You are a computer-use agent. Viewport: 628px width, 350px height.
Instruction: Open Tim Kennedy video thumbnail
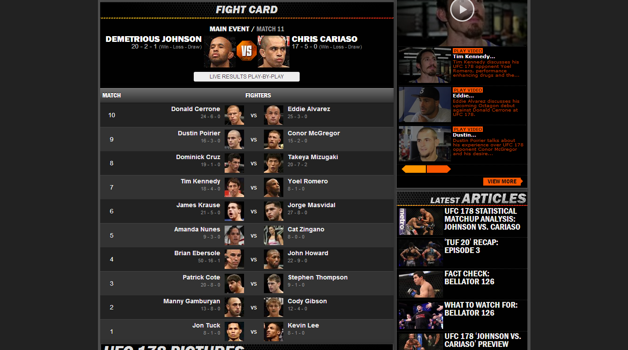425,65
